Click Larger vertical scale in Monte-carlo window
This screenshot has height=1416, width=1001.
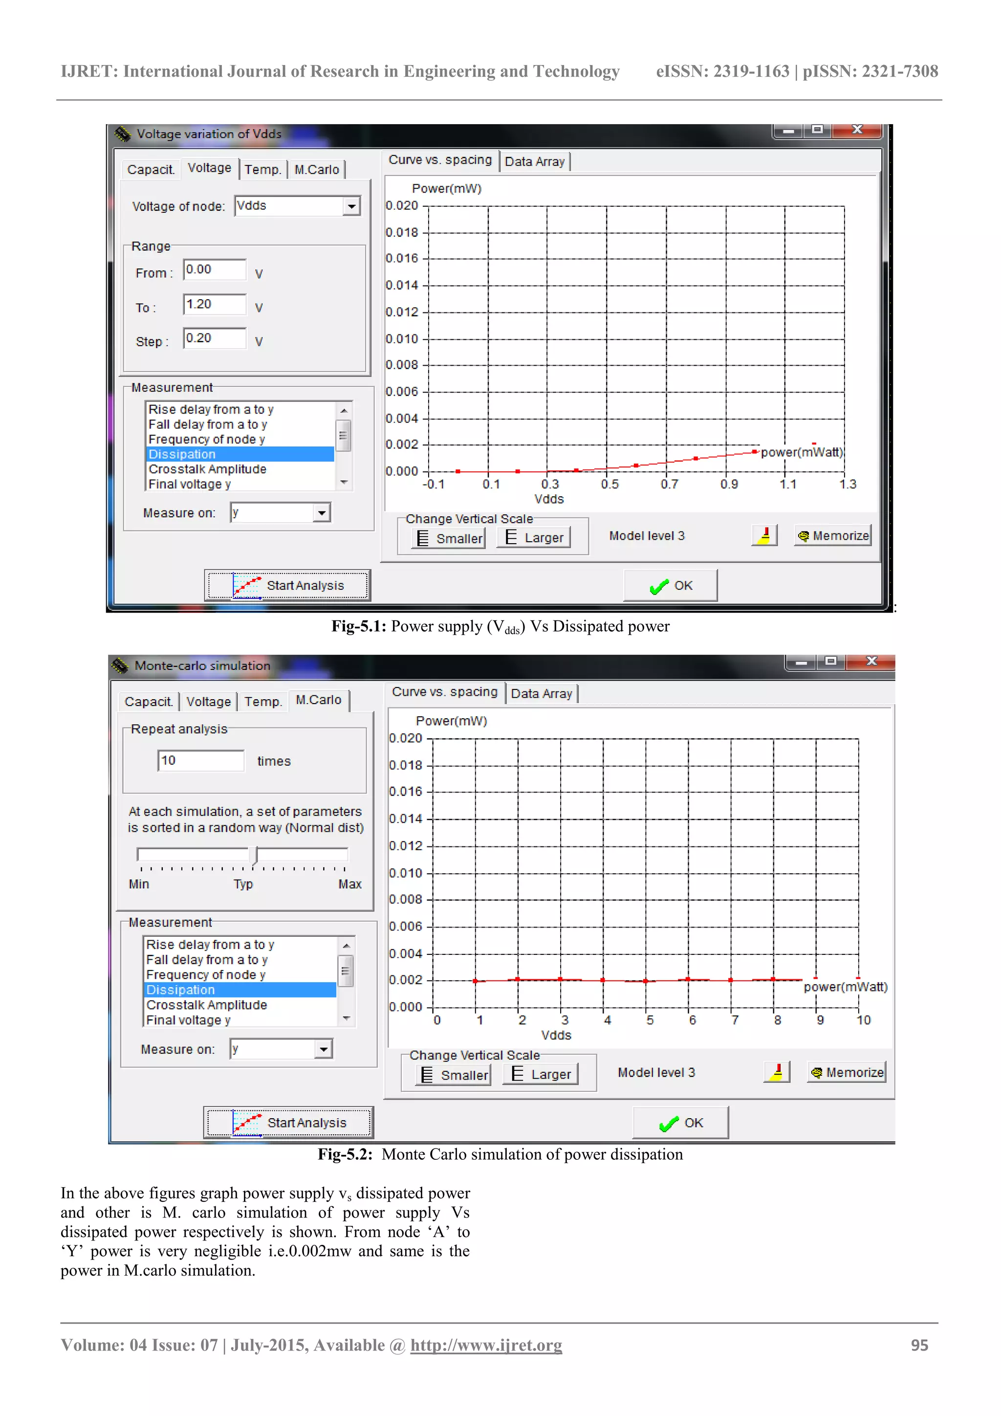point(541,1074)
